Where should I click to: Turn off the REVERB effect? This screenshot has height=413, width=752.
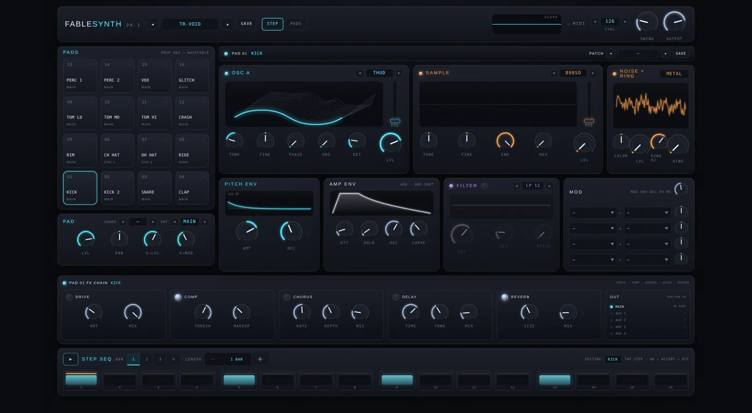click(504, 297)
